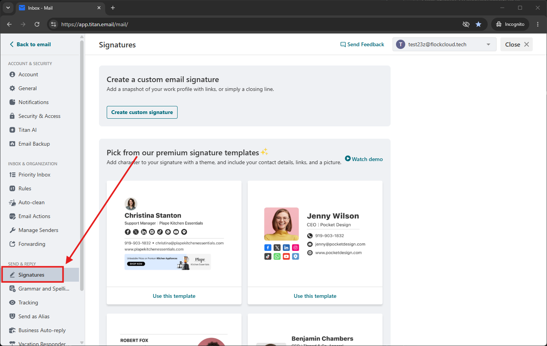Image resolution: width=547 pixels, height=346 pixels.
Task: Use the Christina Stanton signature template
Action: click(x=174, y=296)
